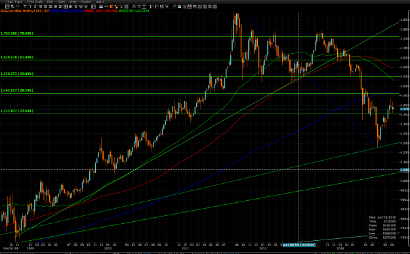This screenshot has width=410, height=254.
Task: Switch to the 4H timeframe button
Action: pos(66,7)
